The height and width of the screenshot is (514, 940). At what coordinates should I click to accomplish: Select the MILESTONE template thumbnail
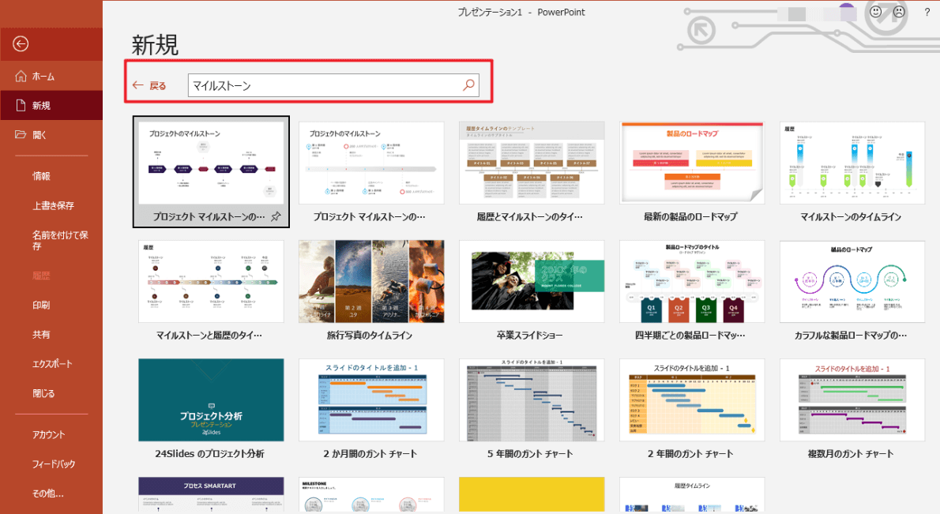click(x=371, y=495)
